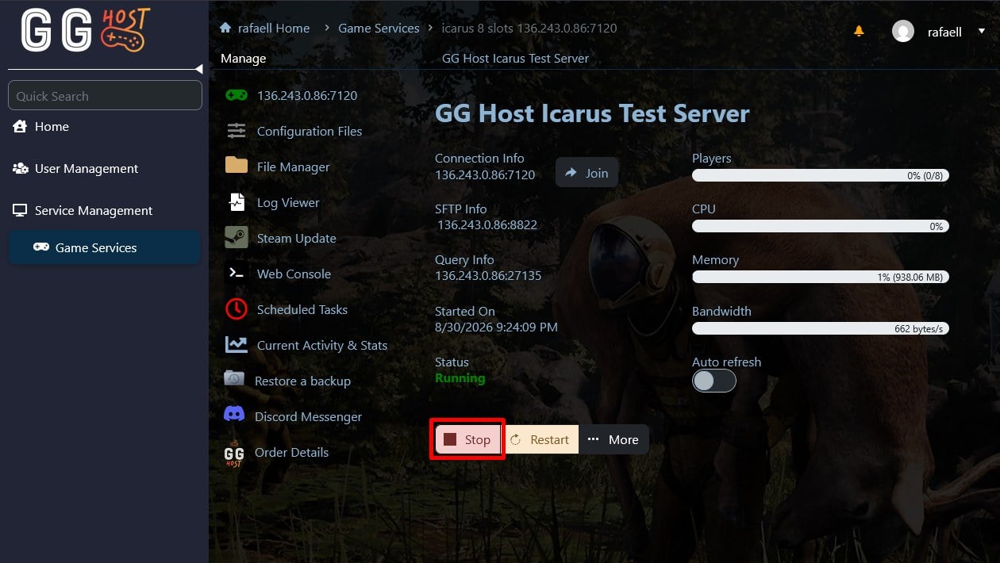Click the Scheduled Tasks clock icon

(237, 309)
